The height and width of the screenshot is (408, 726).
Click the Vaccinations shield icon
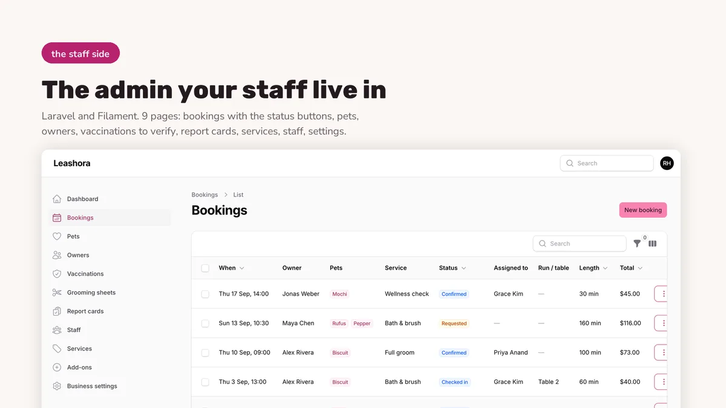57,274
